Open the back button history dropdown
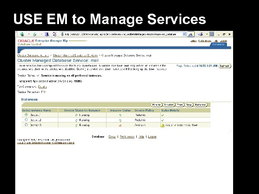 (29, 34)
